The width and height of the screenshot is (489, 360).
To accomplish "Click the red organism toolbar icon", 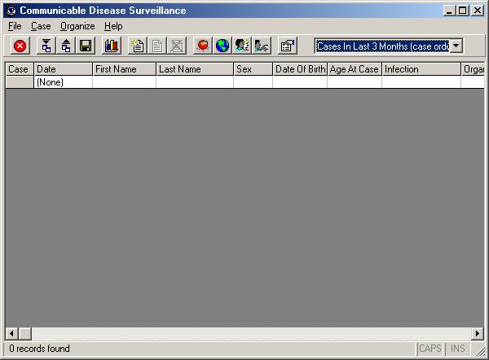I will (x=203, y=46).
